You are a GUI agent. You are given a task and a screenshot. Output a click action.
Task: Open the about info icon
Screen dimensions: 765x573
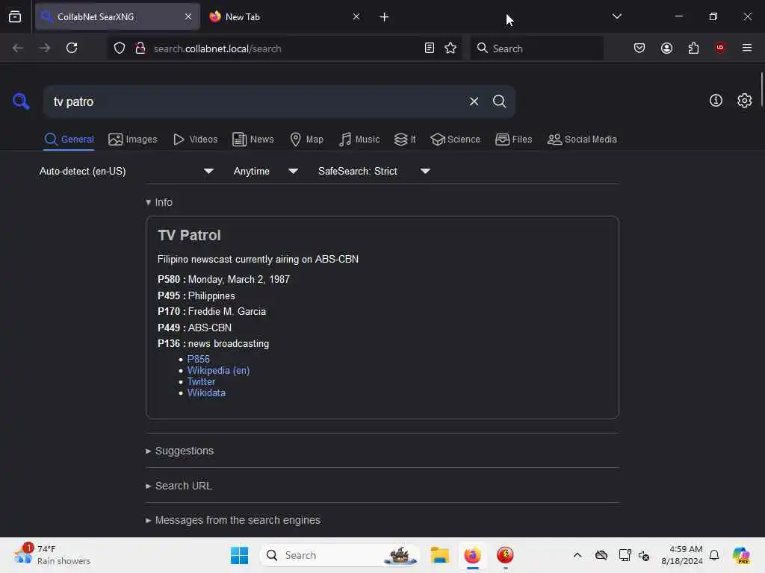[x=716, y=101]
